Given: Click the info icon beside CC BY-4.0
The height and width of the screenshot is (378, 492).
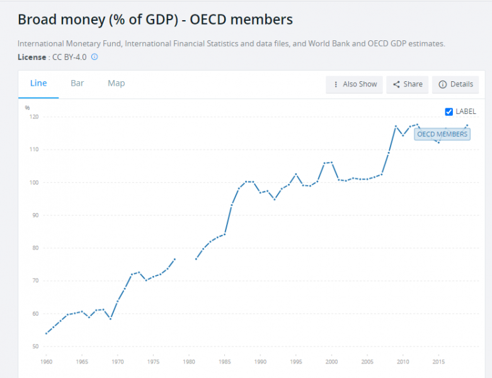Looking at the screenshot, I should (94, 57).
